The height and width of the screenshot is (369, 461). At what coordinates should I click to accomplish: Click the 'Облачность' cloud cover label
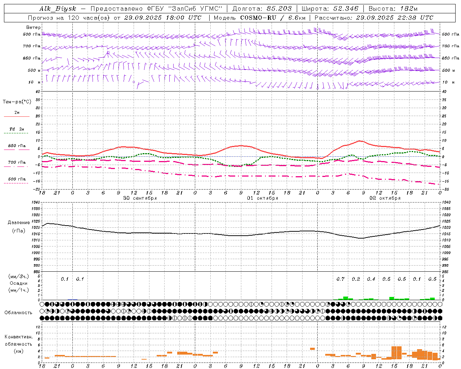coord(18,313)
